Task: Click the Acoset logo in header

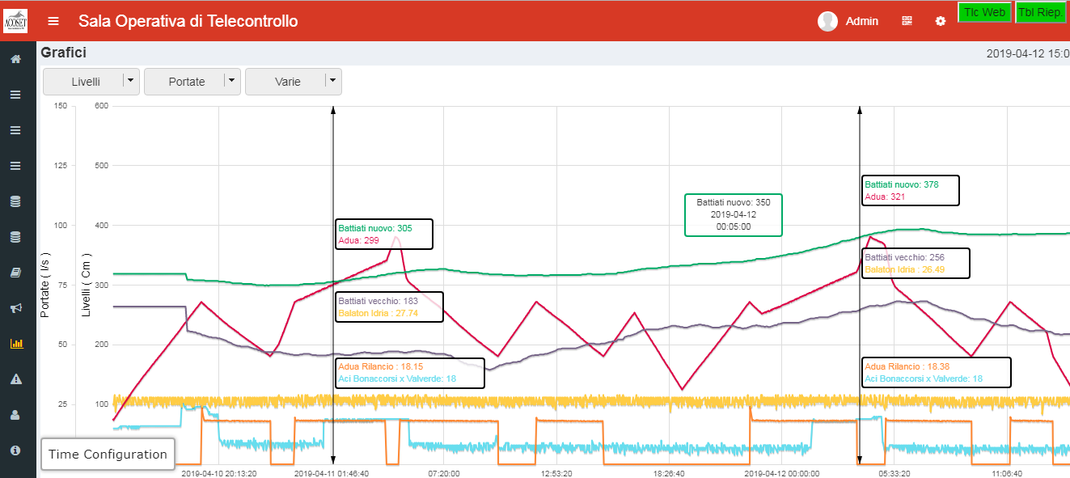Action: click(15, 21)
